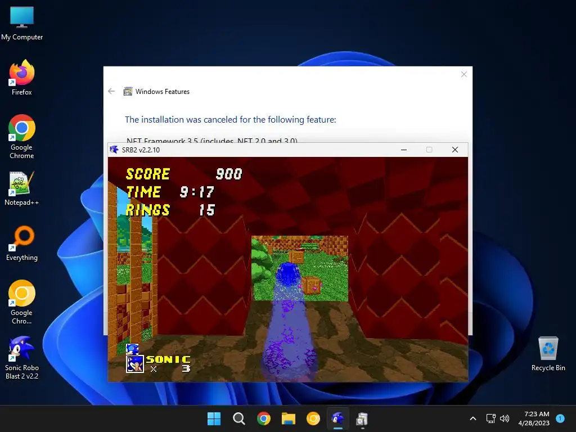
Task: Minimize the SRB2 v2.2.10 window
Action: pos(404,150)
